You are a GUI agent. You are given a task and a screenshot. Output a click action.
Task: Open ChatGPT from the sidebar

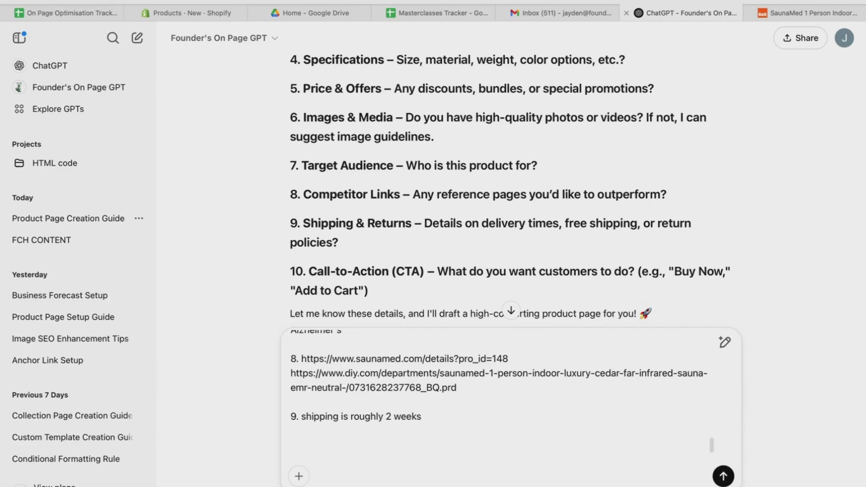coord(50,66)
